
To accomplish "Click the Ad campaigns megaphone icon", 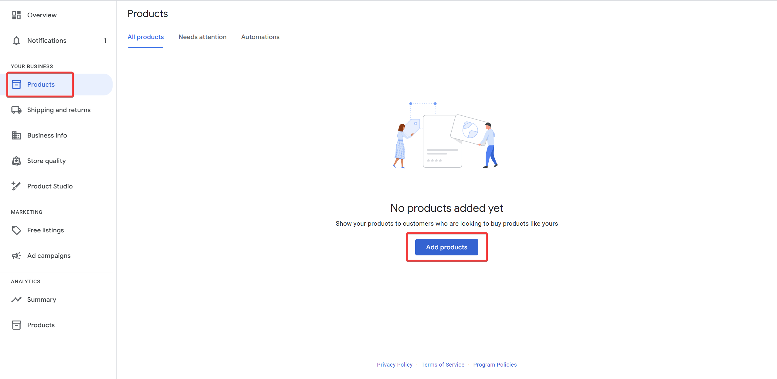I will pyautogui.click(x=16, y=256).
